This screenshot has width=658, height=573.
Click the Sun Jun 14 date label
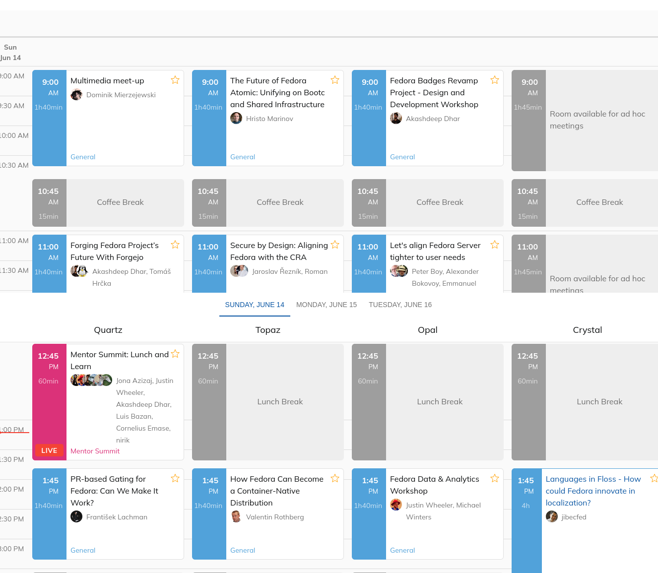click(x=10, y=53)
